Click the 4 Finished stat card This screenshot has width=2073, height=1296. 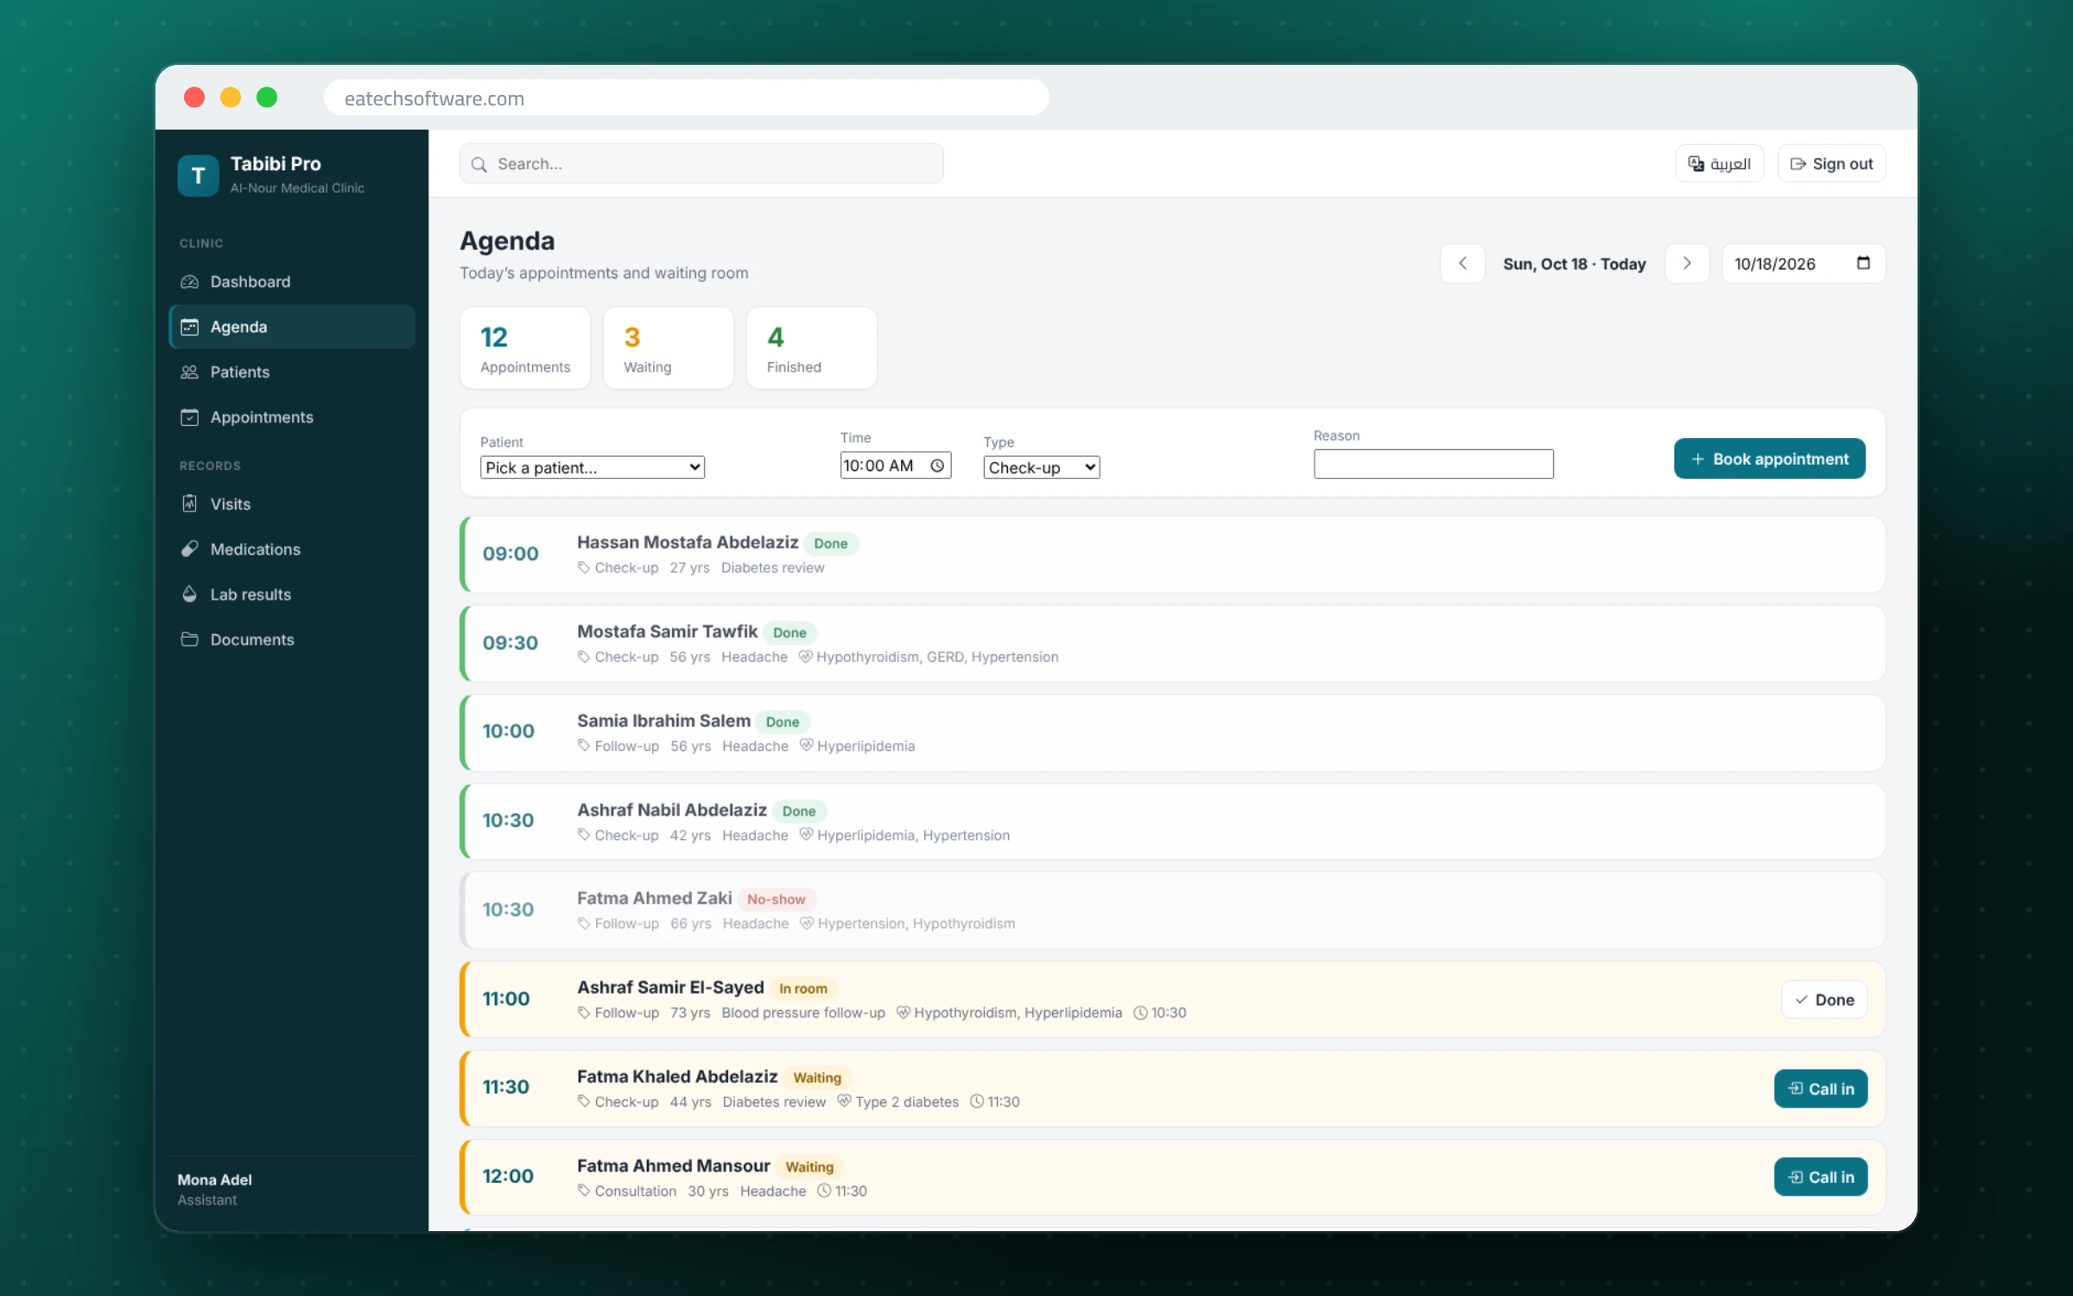[x=812, y=348]
